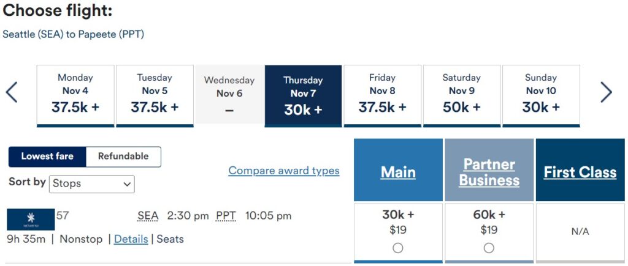Choose Friday Nov 8 date tab
The width and height of the screenshot is (628, 266).
tap(383, 96)
